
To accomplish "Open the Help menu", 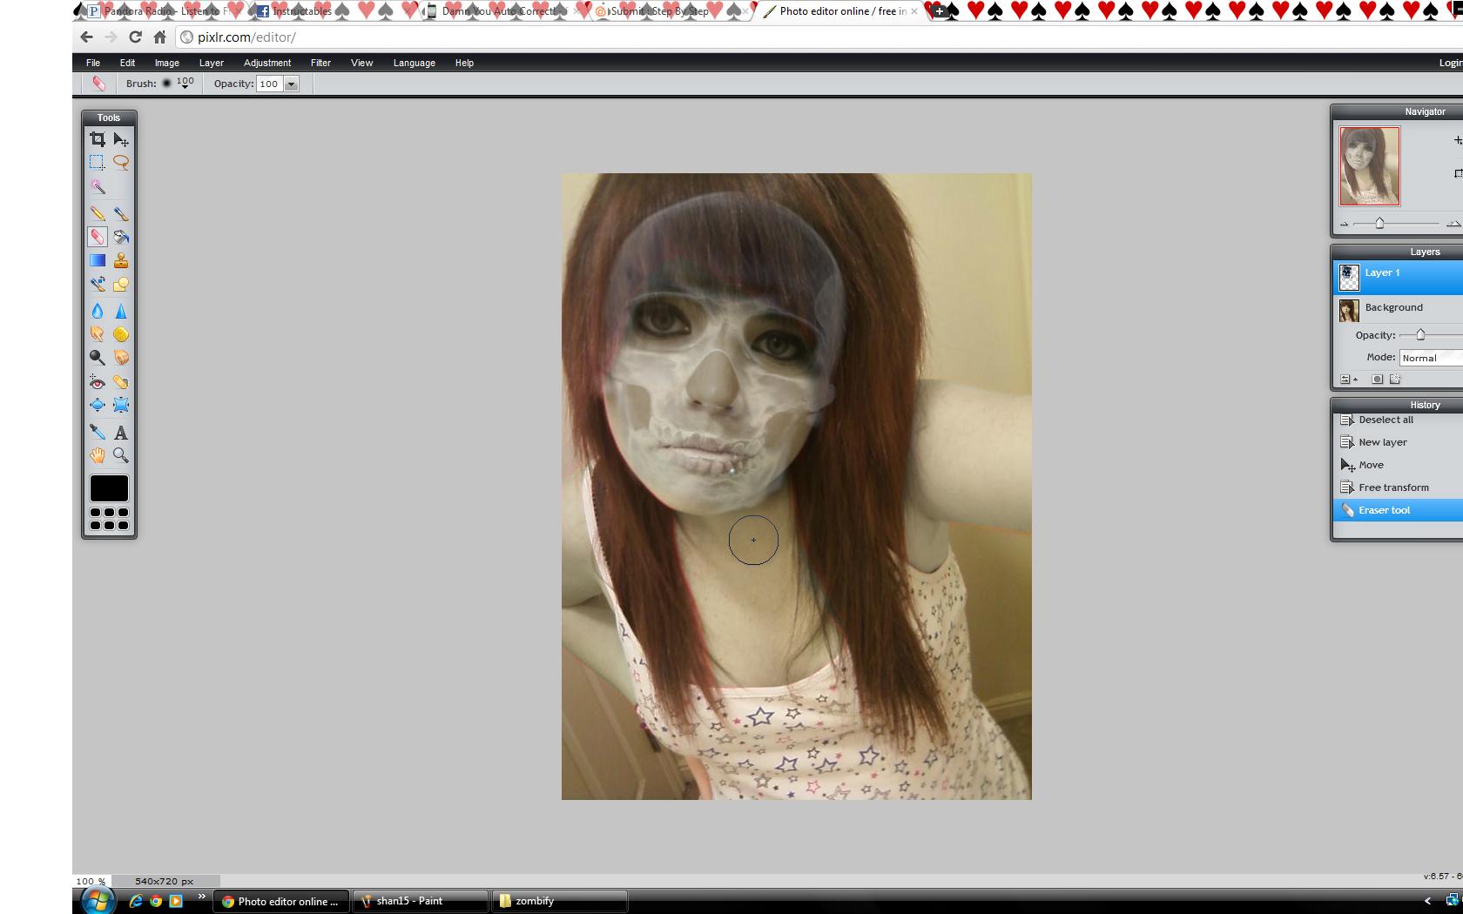I will tap(464, 63).
